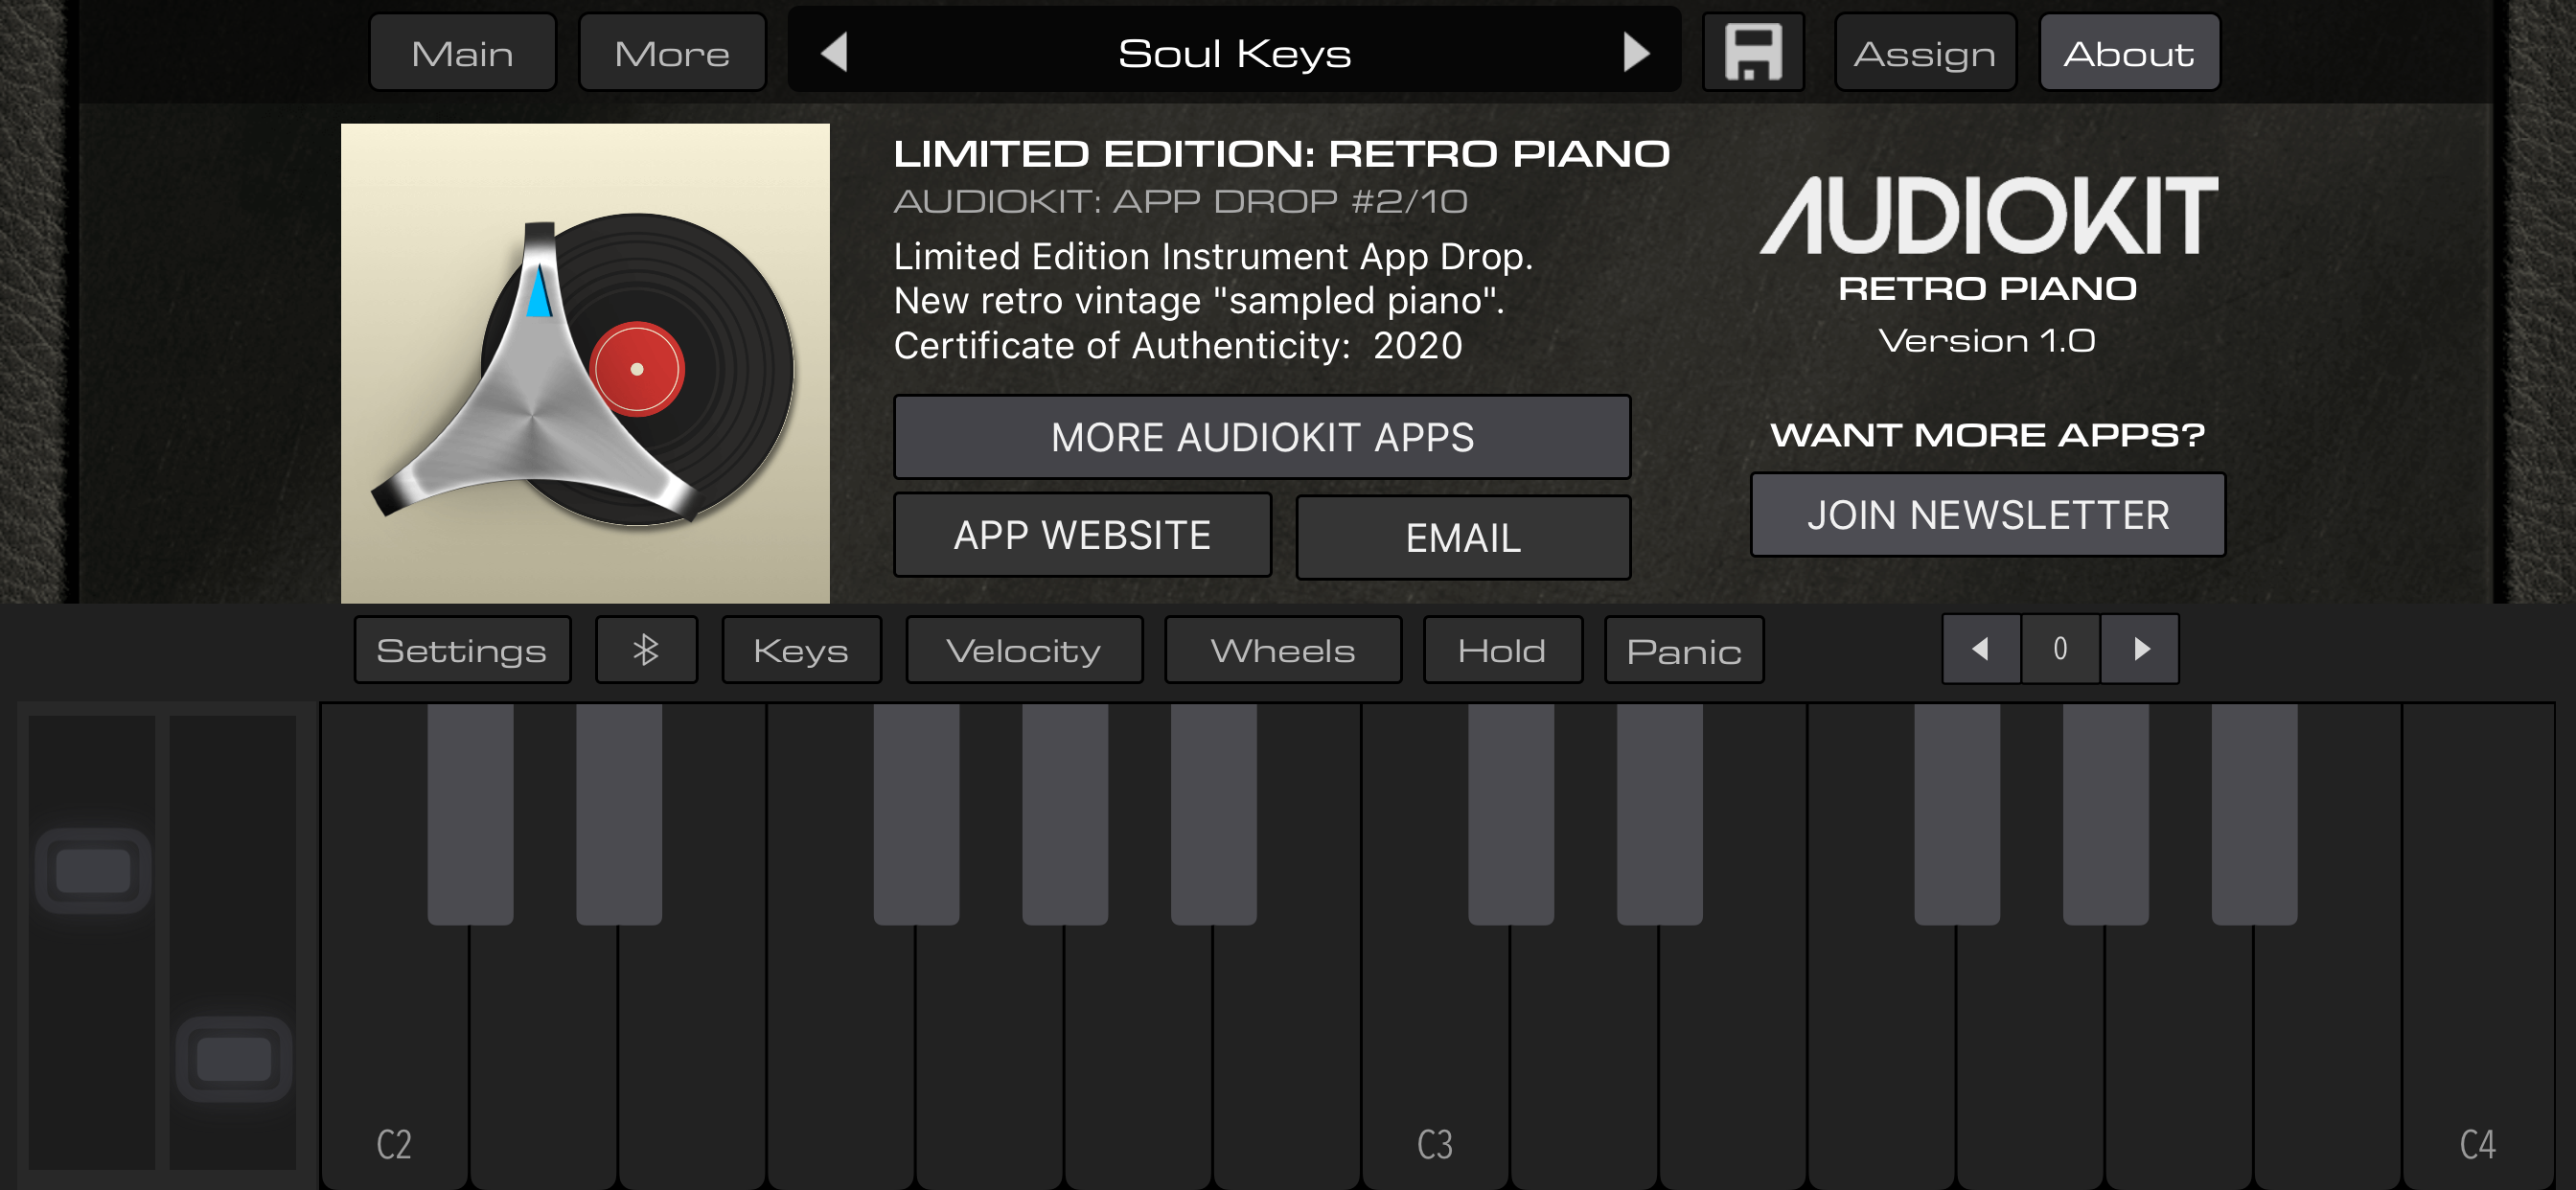Click the pitch bend wheel handle

(x=93, y=871)
